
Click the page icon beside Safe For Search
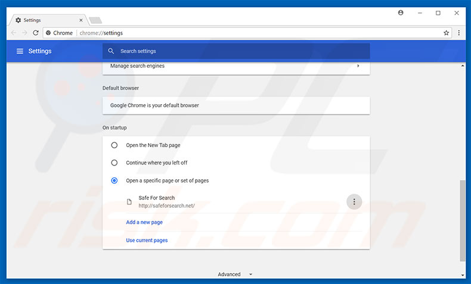(x=129, y=202)
